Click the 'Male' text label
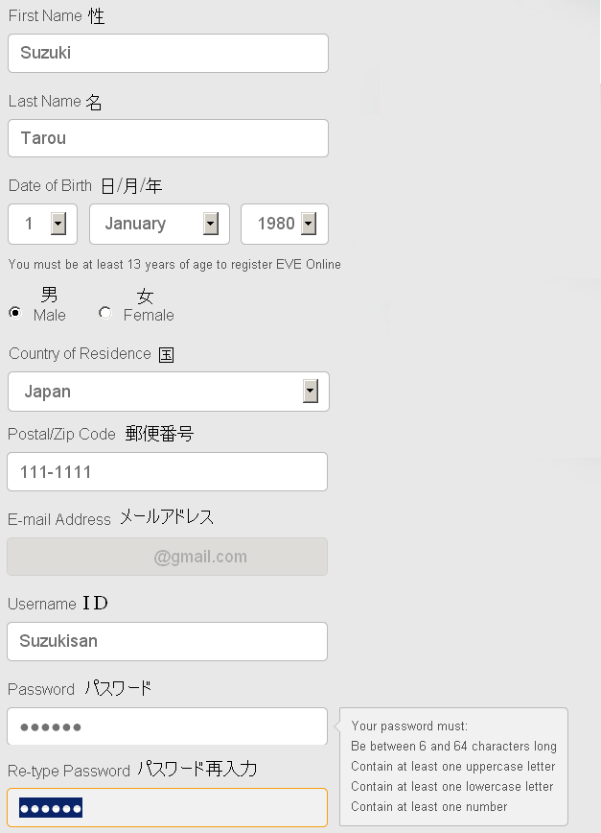This screenshot has width=601, height=833. (50, 315)
